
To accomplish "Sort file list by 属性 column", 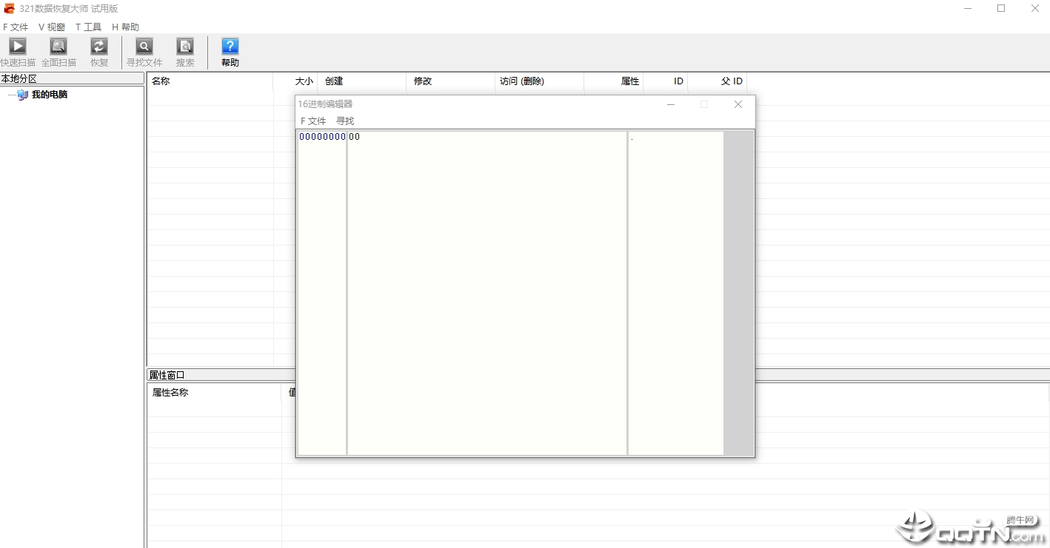I will point(614,81).
